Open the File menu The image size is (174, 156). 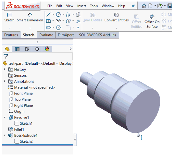[50, 6]
